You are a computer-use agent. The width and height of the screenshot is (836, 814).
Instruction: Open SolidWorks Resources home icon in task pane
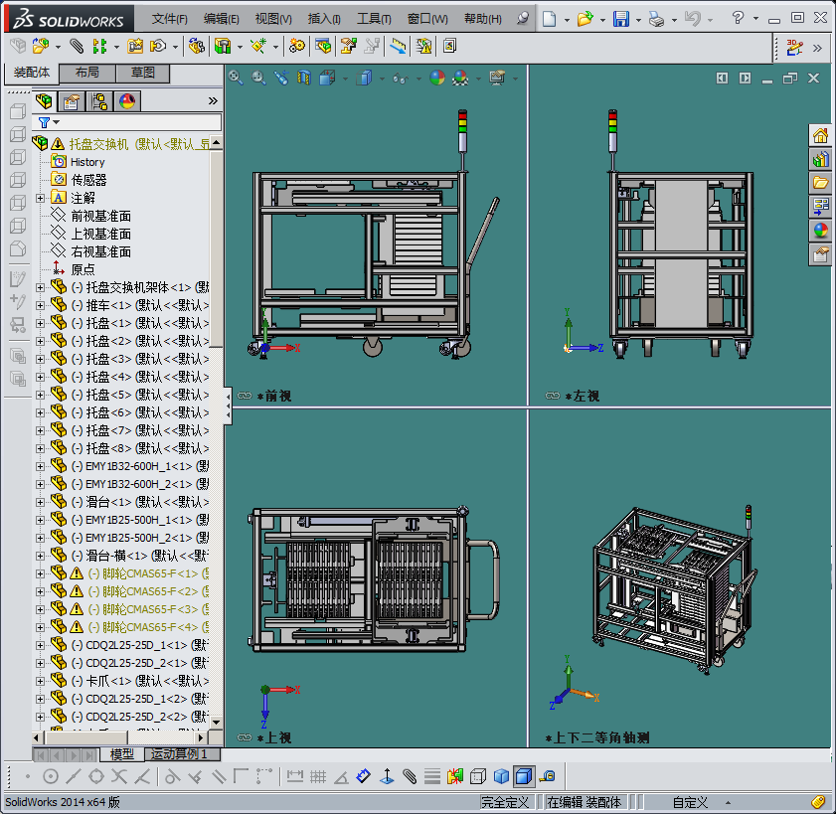click(x=820, y=136)
